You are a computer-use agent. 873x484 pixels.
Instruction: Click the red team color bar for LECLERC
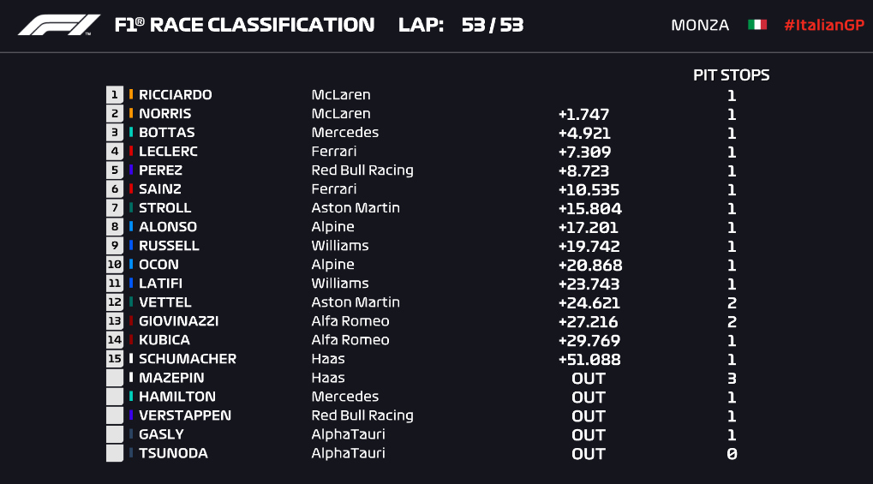click(131, 152)
